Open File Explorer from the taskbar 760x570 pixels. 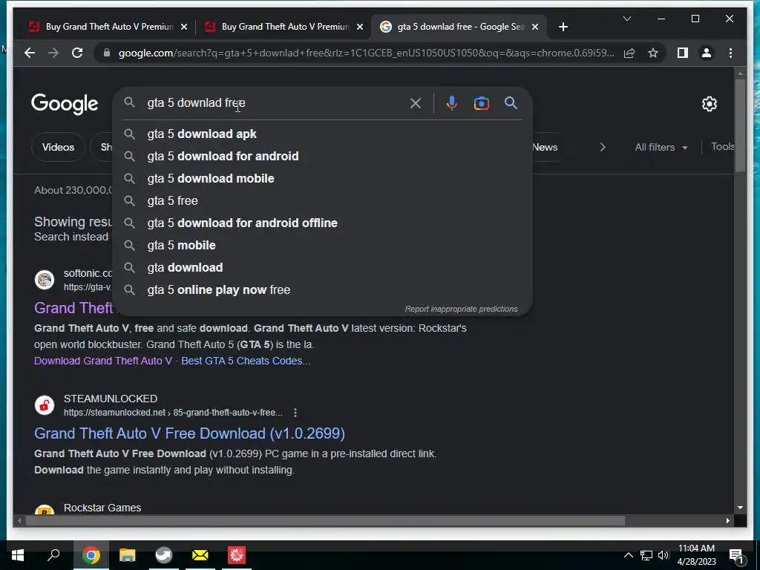coord(128,555)
